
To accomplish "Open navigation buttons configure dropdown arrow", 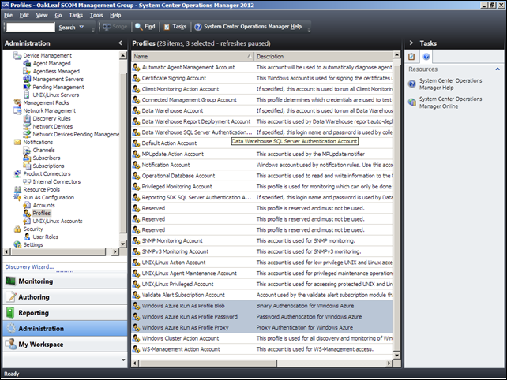I will (123, 360).
